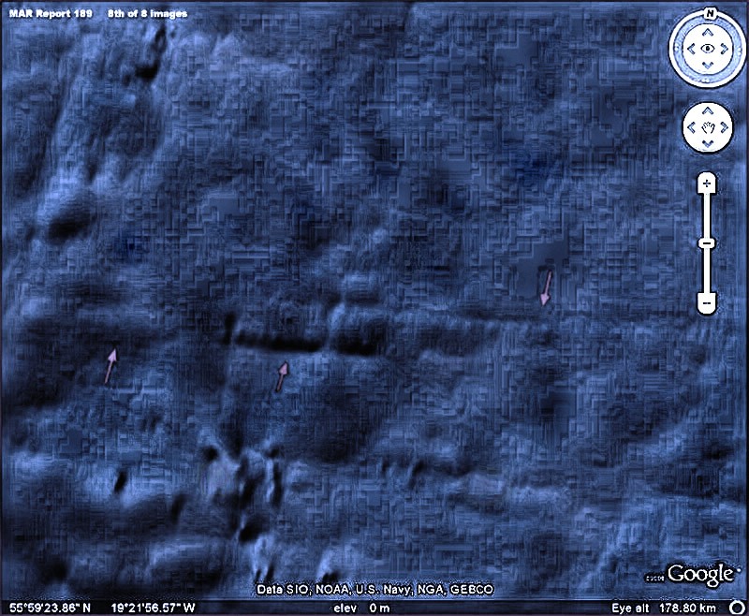Rotate view left with look joystick arrow
Screen dimensions: 749x616
tap(689, 49)
